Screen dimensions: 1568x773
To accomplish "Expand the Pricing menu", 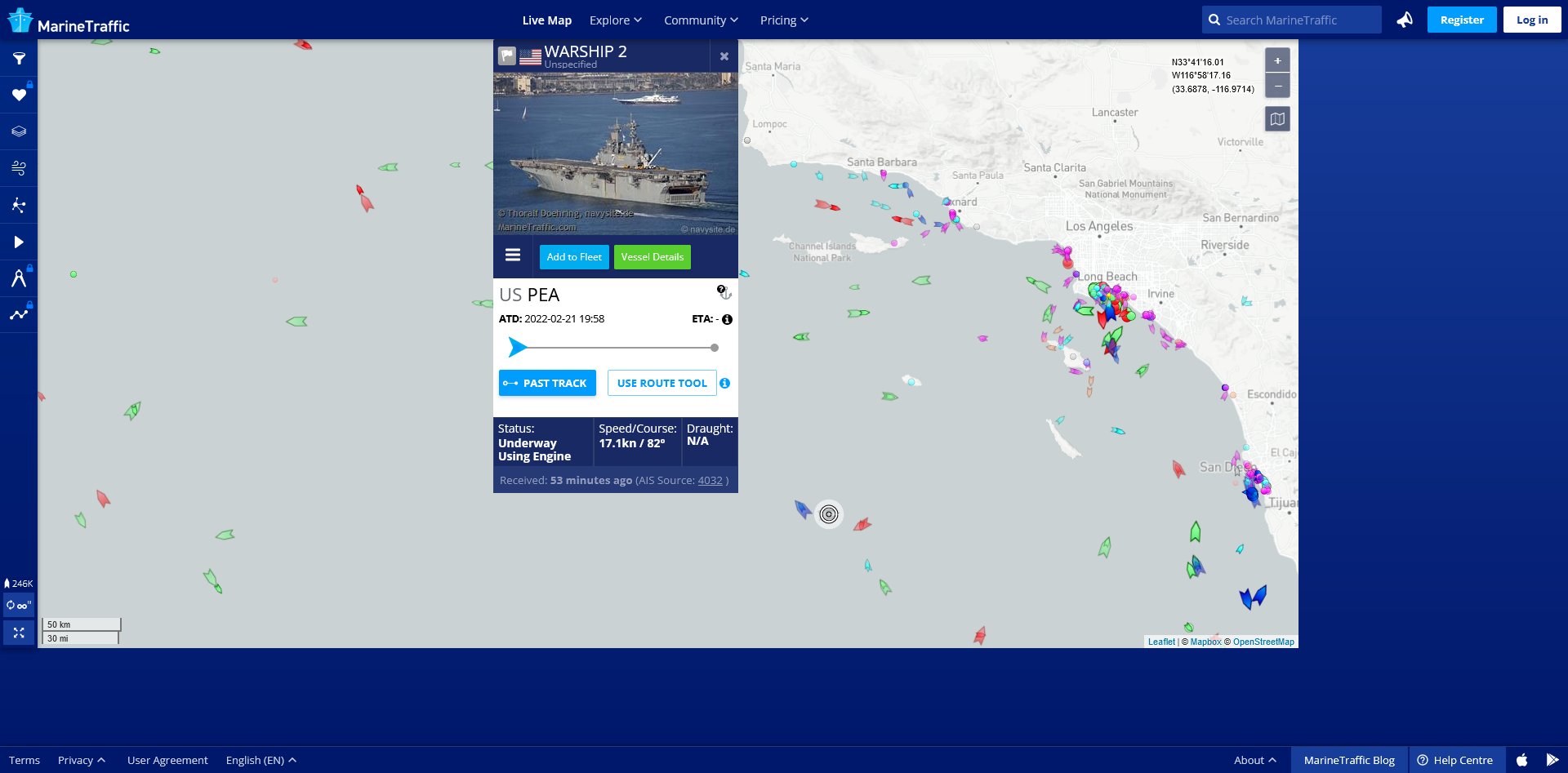I will click(x=784, y=20).
